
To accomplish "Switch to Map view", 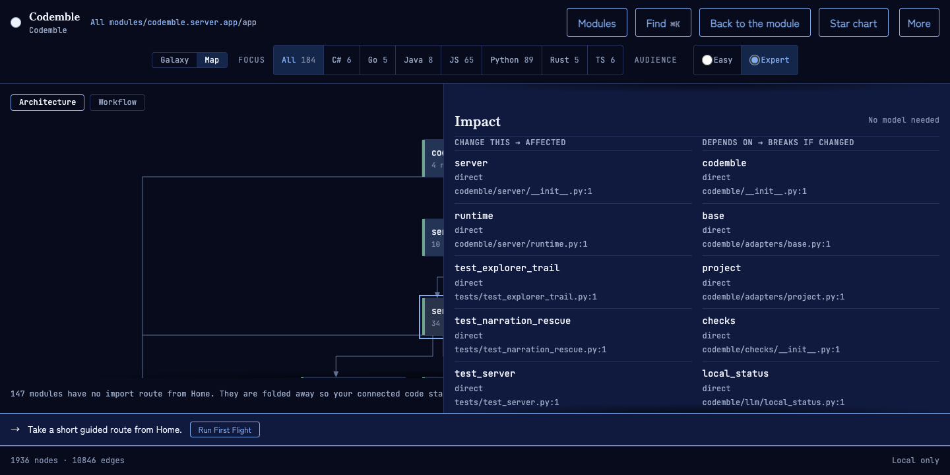I will pos(212,60).
